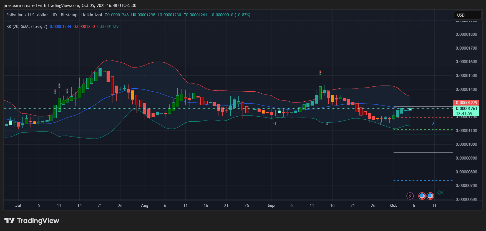Click the 0.00001800 level on price scale
This screenshot has width=486, height=231.
click(466, 34)
